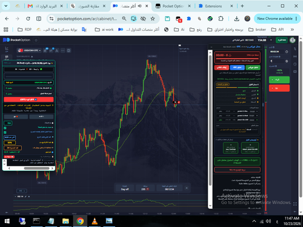Click the PocketOption logo
Image resolution: width=303 pixels, height=227 pixels.
click(x=16, y=40)
